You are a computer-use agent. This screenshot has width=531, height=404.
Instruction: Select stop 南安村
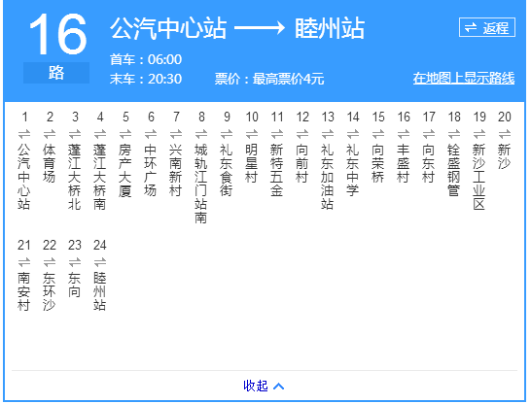pos(24,291)
